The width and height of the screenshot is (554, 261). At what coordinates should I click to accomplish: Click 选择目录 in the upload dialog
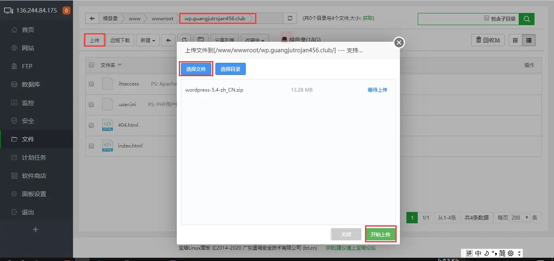click(x=230, y=69)
